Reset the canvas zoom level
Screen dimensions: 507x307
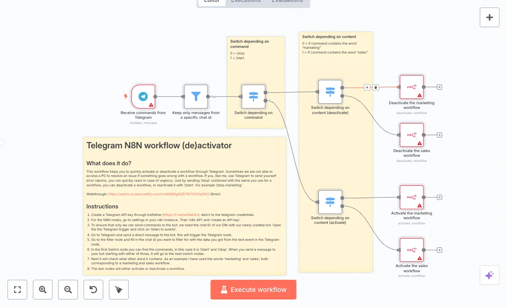(x=93, y=290)
